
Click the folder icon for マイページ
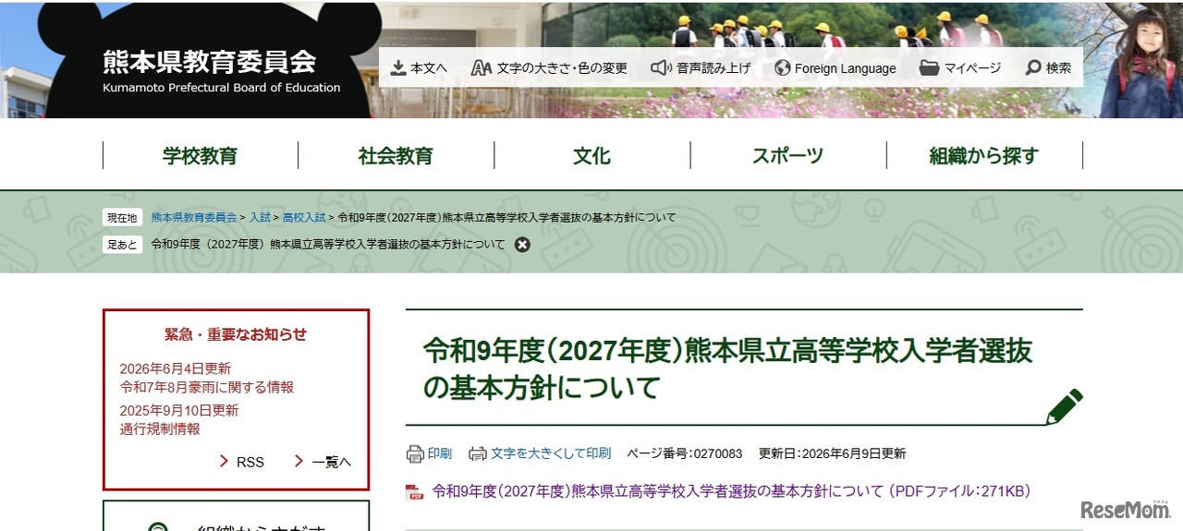929,68
